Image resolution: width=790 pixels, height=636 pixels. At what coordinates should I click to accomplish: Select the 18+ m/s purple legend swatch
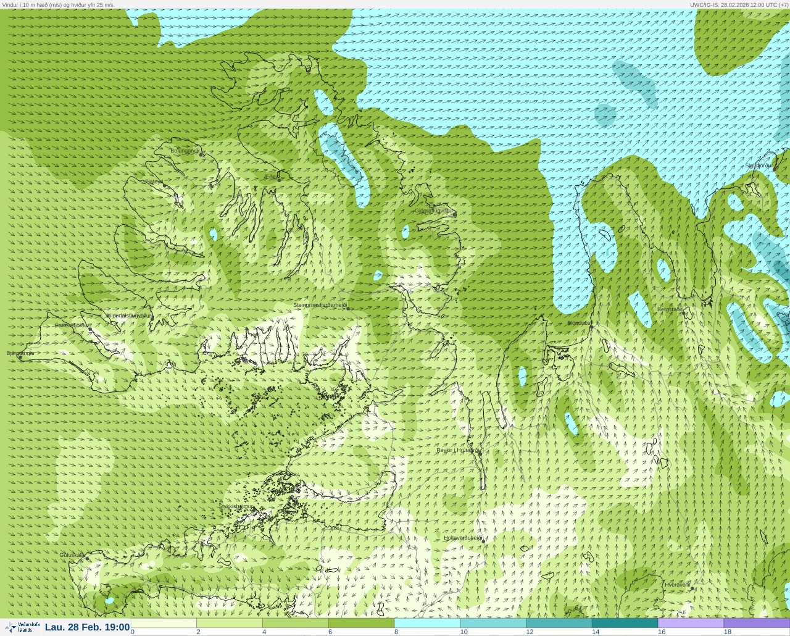(x=757, y=623)
